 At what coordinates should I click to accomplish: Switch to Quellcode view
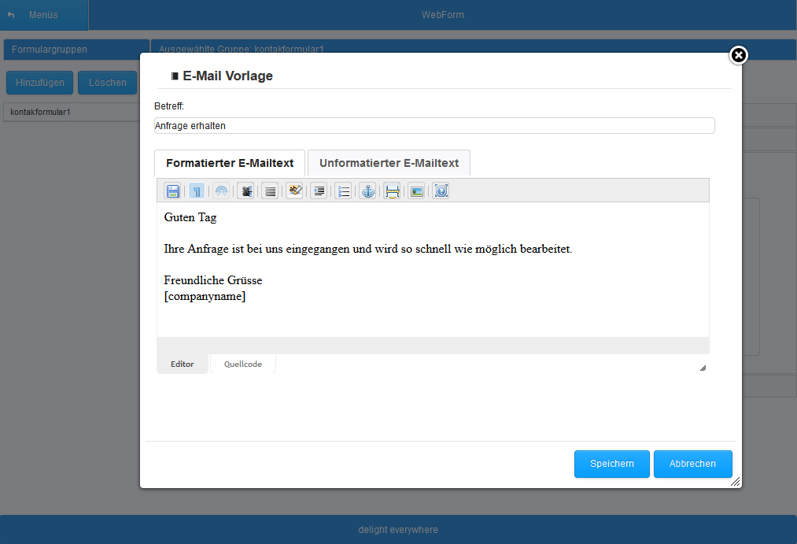click(242, 364)
